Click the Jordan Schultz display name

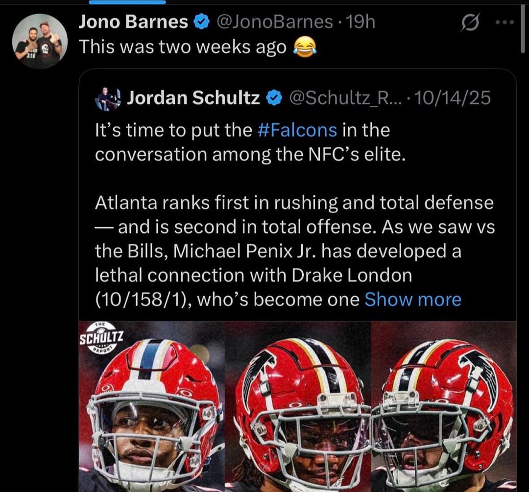click(193, 98)
